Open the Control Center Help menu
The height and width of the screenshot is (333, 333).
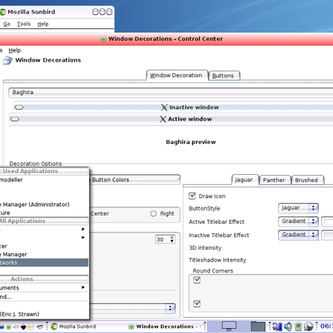[15, 51]
